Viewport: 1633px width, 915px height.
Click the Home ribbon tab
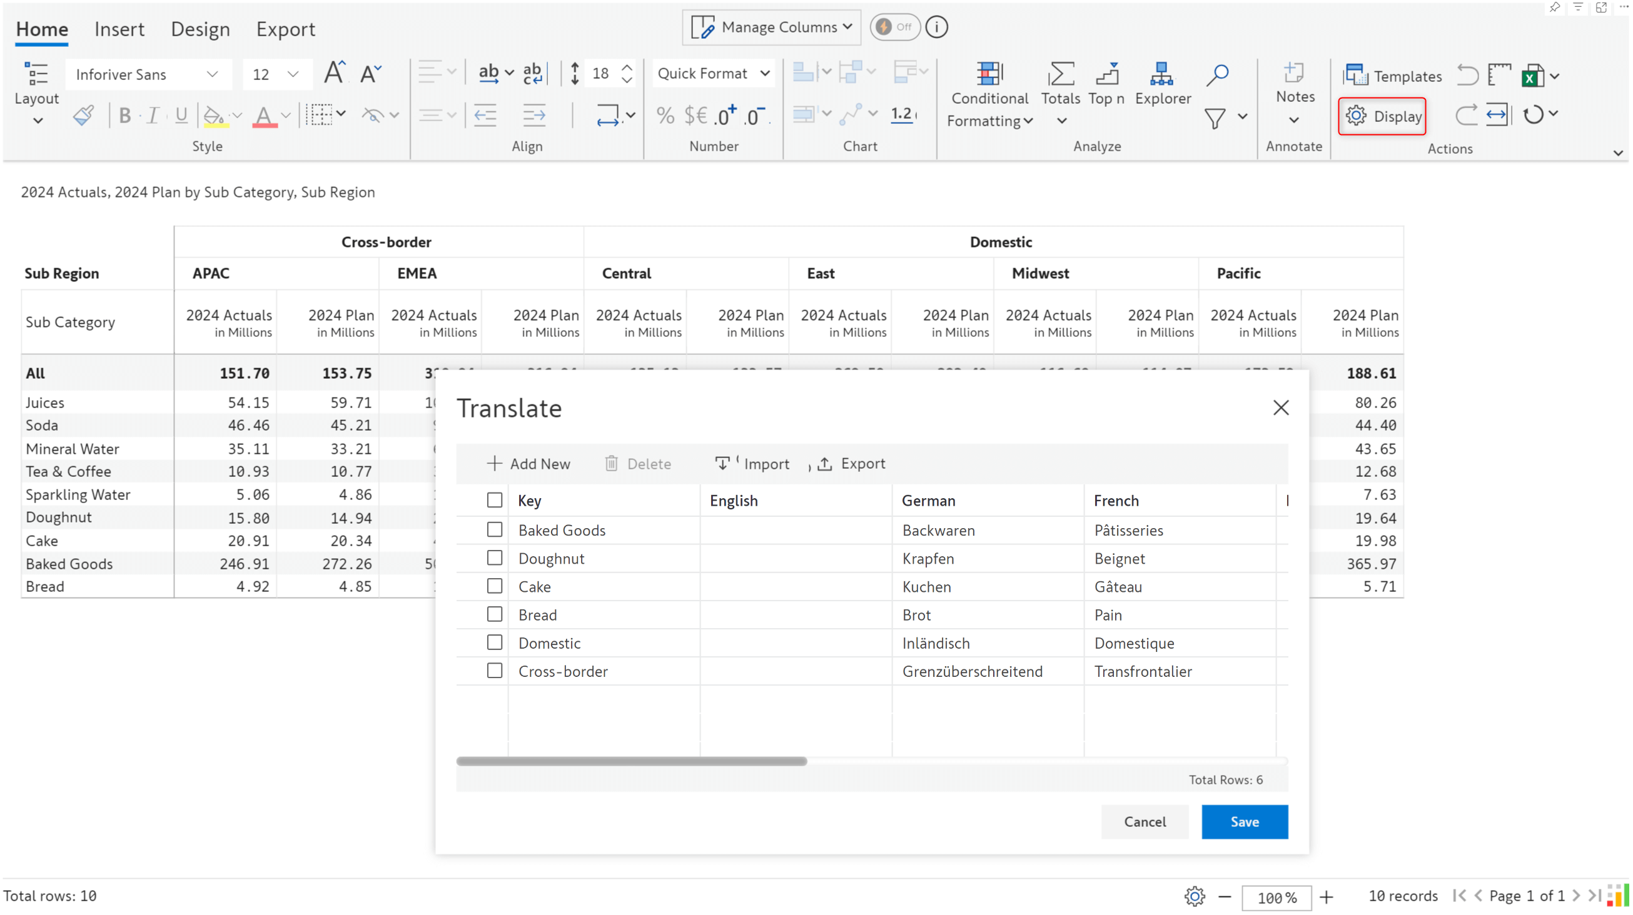[43, 28]
